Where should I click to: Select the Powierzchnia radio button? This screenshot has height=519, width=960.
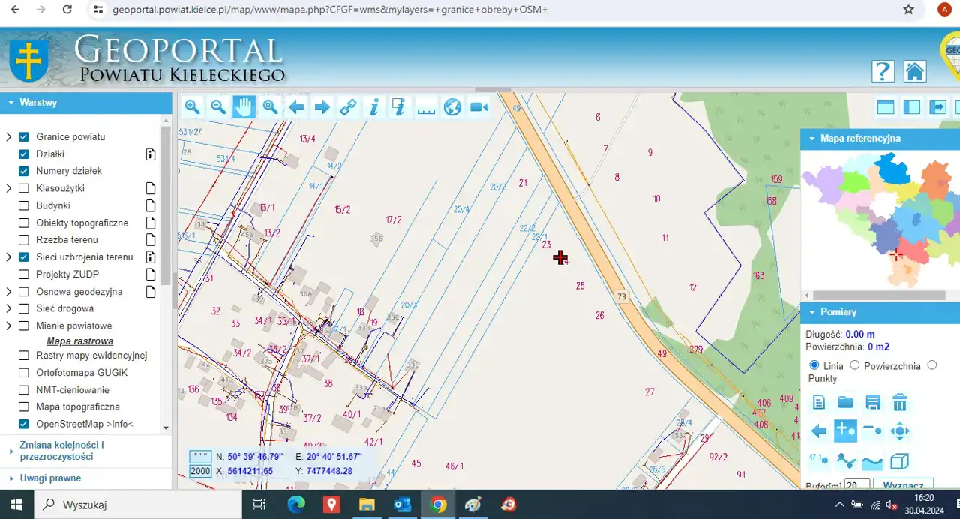[855, 365]
